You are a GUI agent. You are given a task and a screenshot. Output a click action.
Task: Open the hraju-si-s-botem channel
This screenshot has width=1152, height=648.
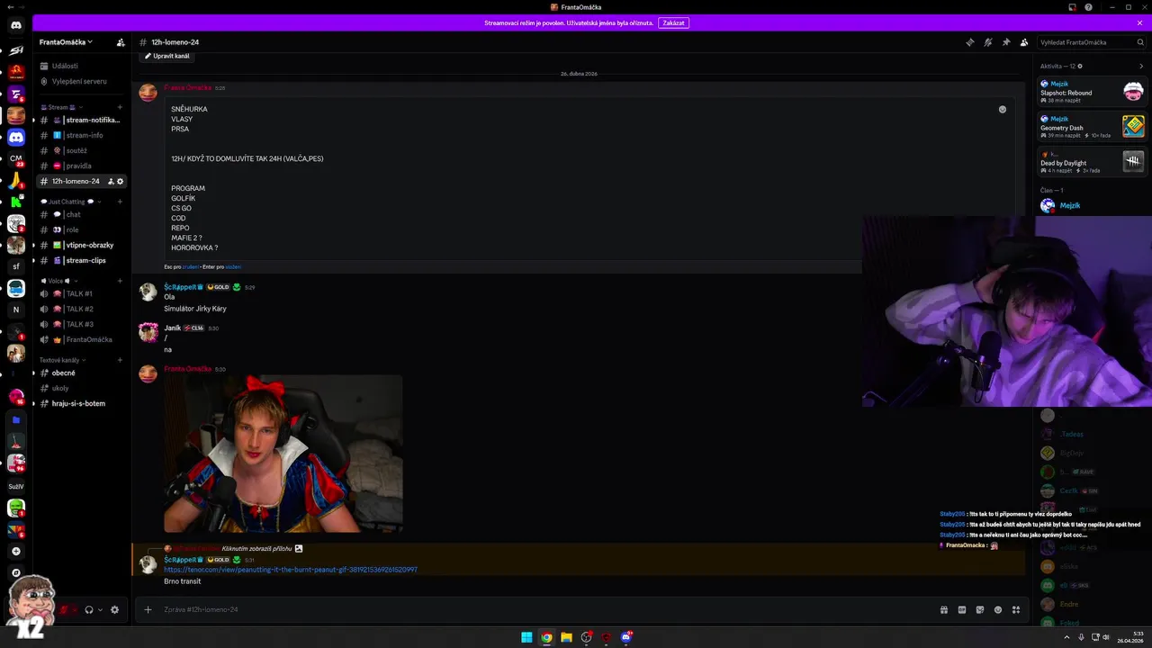[x=83, y=403]
